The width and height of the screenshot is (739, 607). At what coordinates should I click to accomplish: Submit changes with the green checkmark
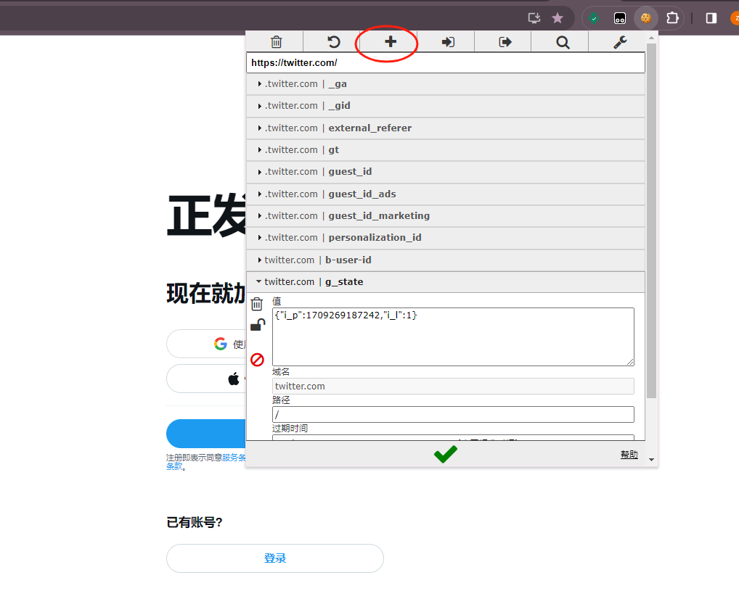pyautogui.click(x=446, y=454)
